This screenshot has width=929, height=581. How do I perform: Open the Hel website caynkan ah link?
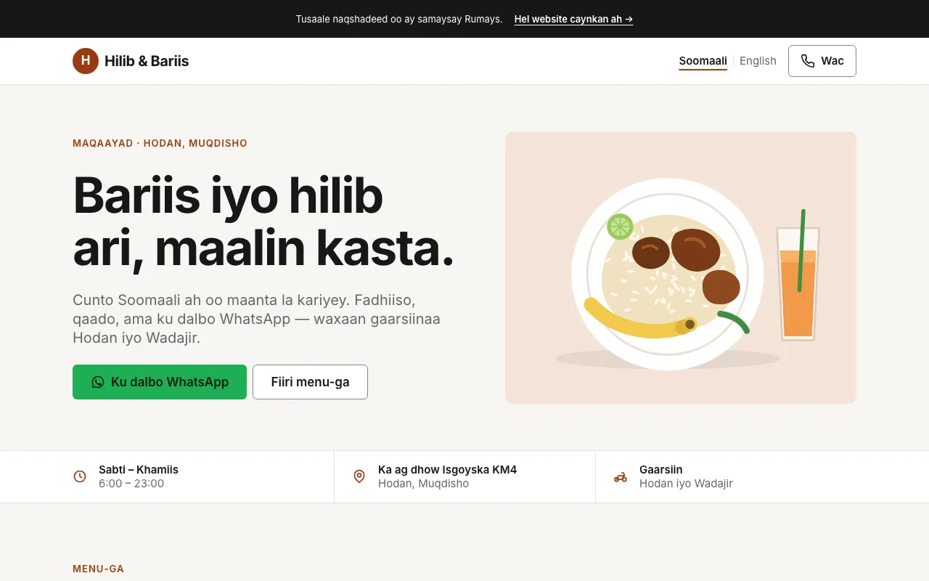[x=573, y=19]
